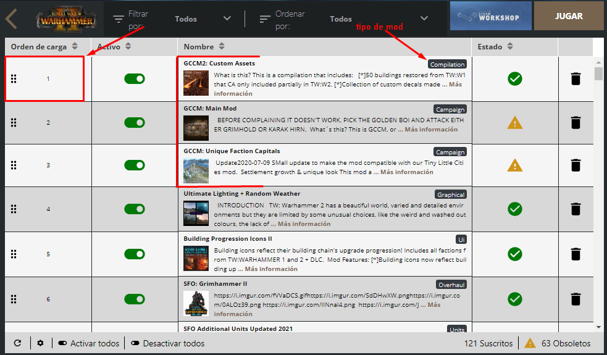Click warning status of GCCM: Main Mod

[515, 123]
